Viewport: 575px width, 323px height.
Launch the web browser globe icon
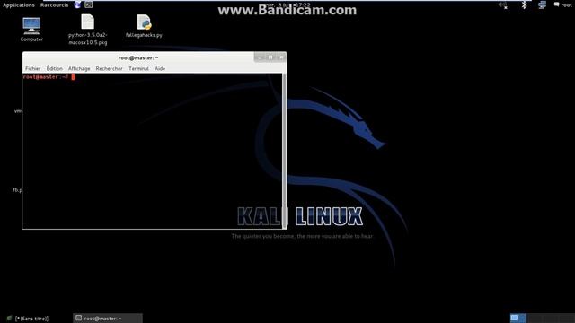(x=77, y=4)
